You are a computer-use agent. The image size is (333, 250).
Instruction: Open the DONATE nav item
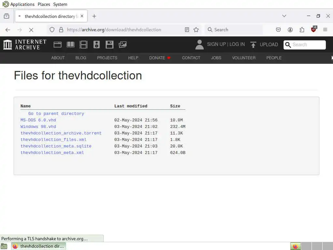coord(160,58)
